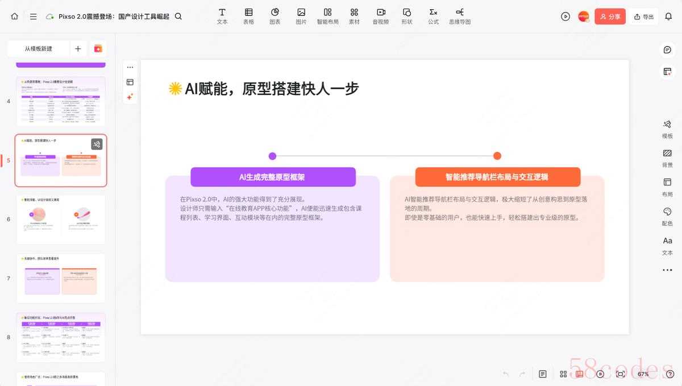Click the paragraph starting 在Pixso 2.0中
Screen dimensions: 682x386
point(271,209)
